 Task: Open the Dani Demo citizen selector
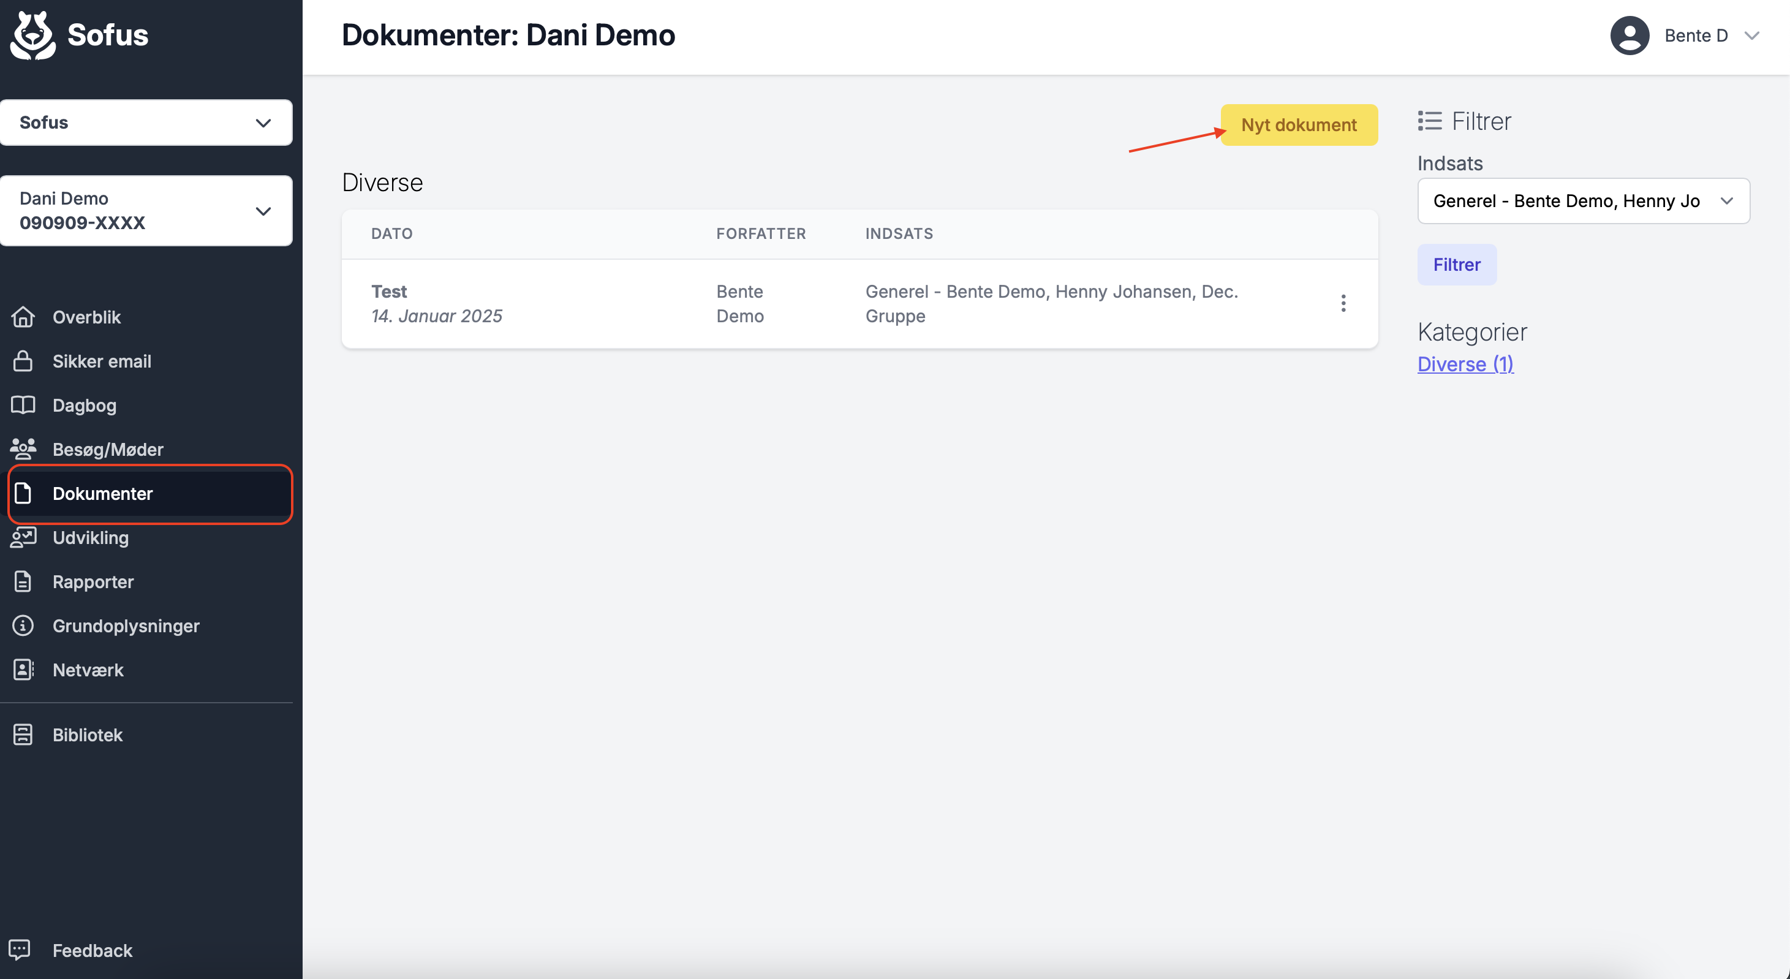coord(146,211)
